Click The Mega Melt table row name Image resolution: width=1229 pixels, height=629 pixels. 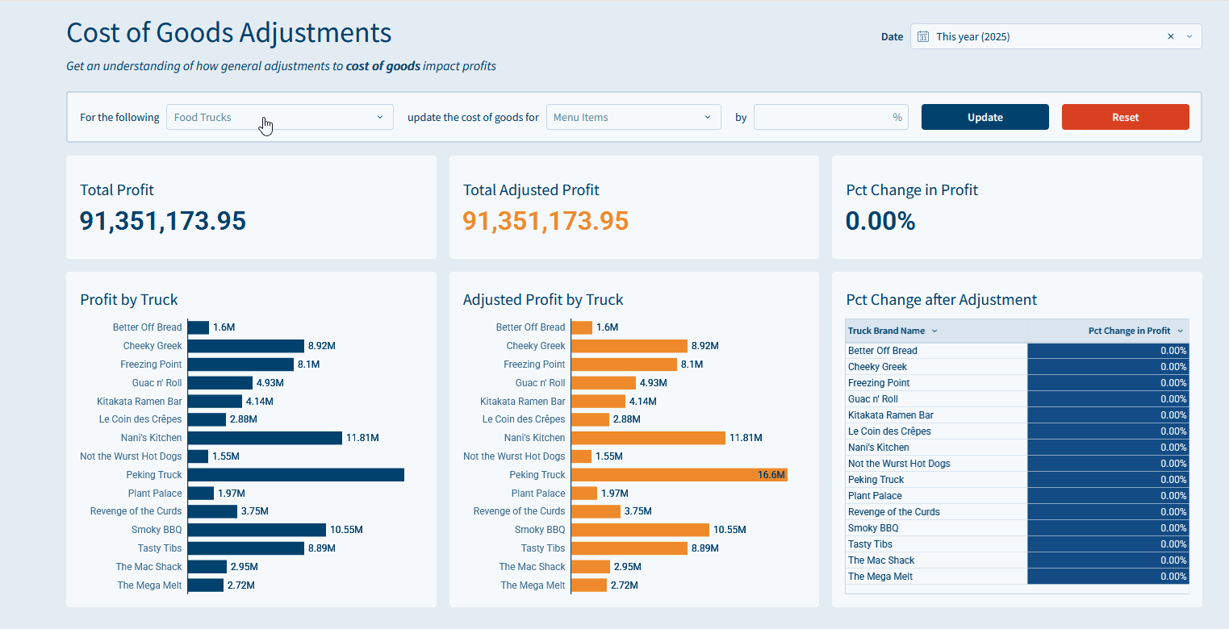880,577
